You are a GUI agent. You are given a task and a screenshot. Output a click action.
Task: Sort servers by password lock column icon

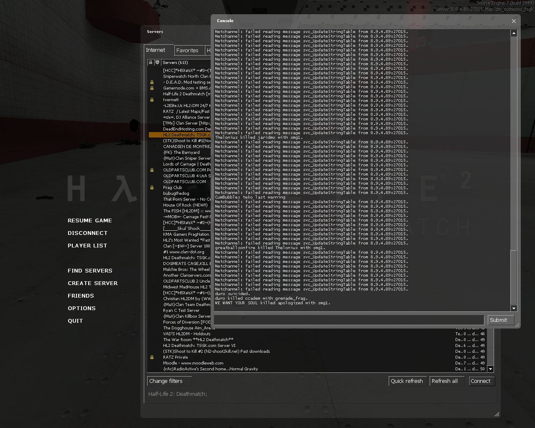[x=151, y=62]
